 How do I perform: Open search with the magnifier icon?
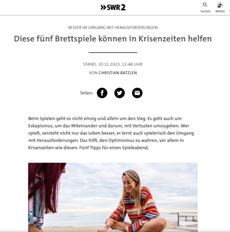coord(205,5)
